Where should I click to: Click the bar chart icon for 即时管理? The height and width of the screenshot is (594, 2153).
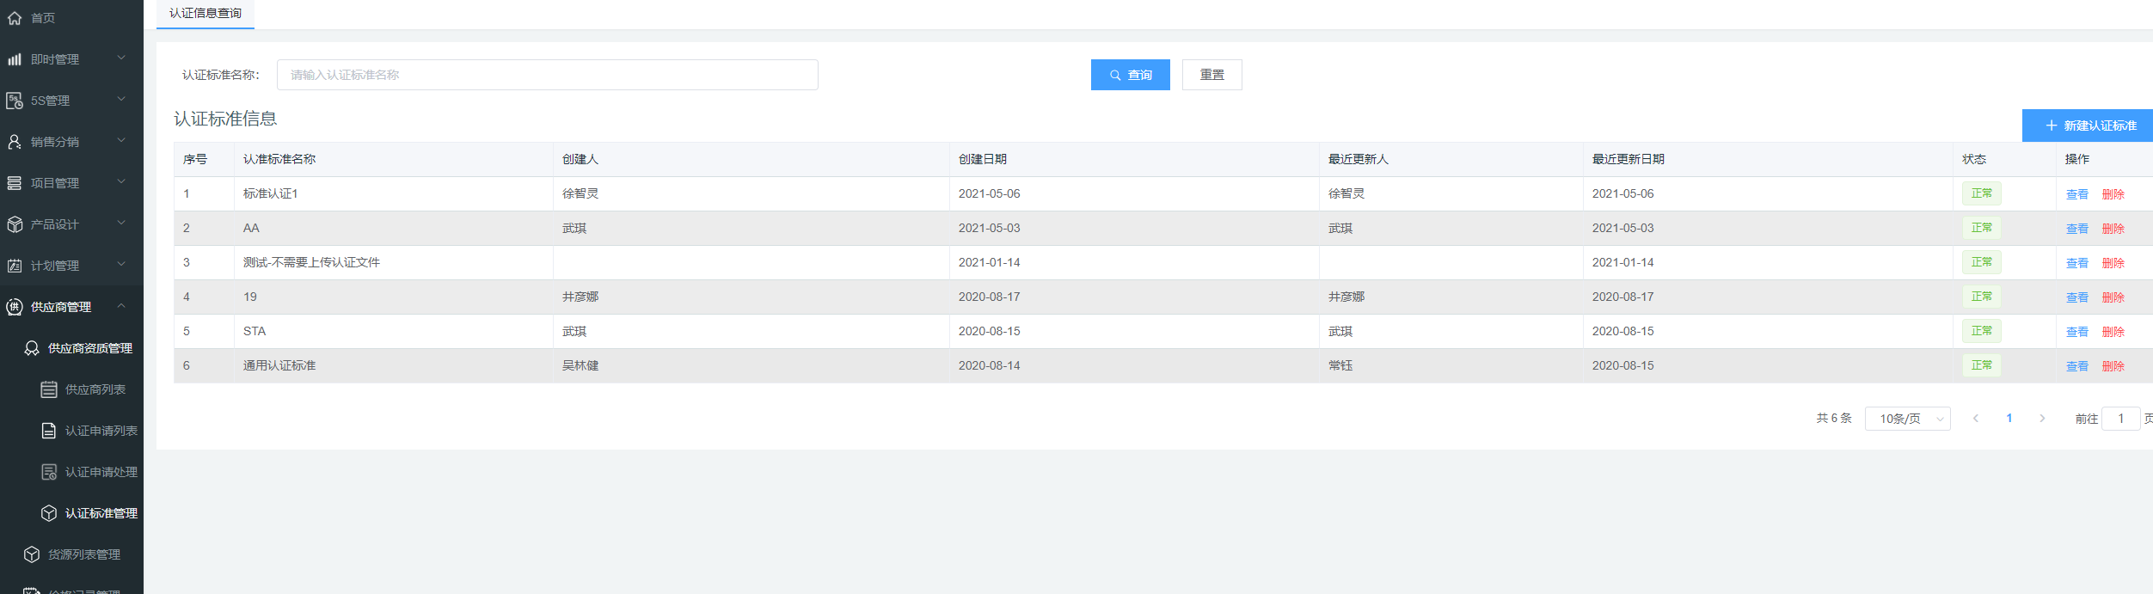click(x=15, y=59)
